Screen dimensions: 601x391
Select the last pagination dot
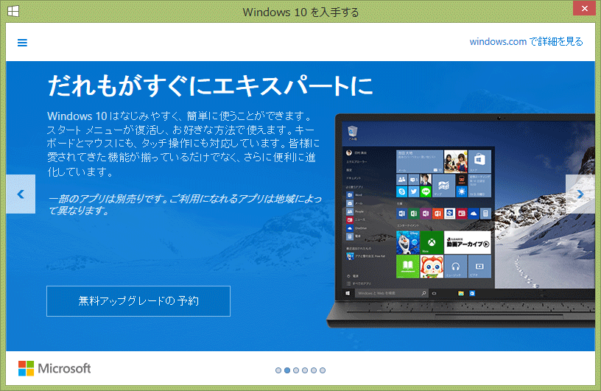323,370
